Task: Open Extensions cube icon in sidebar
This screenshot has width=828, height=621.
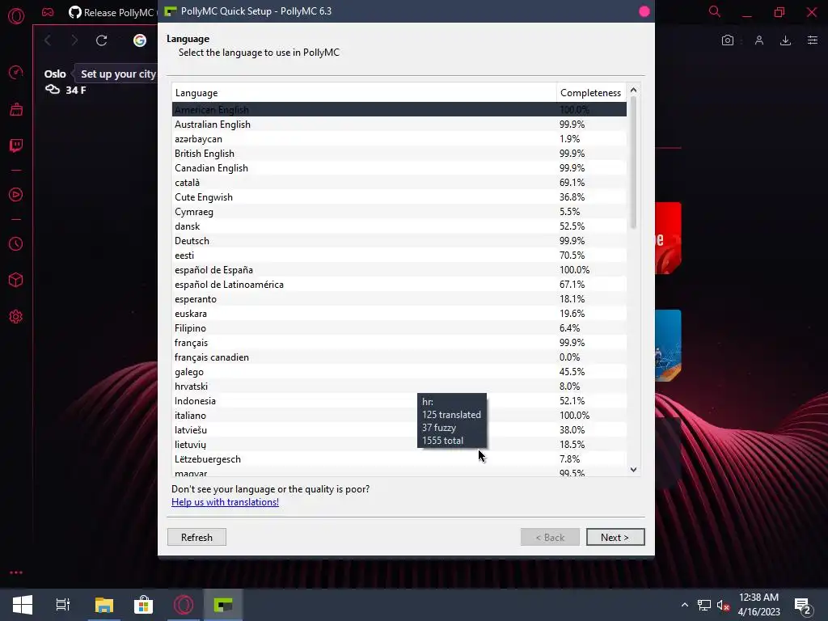Action: [x=16, y=280]
